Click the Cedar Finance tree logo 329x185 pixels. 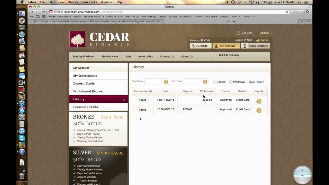click(77, 39)
